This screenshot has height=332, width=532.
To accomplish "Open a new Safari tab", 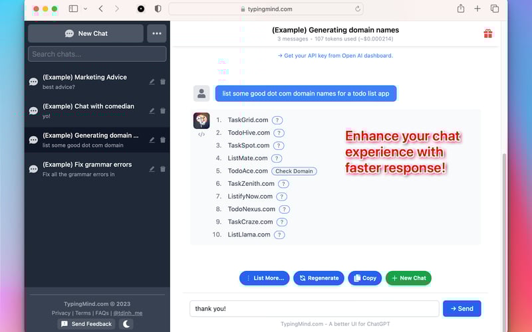I will coord(477,9).
